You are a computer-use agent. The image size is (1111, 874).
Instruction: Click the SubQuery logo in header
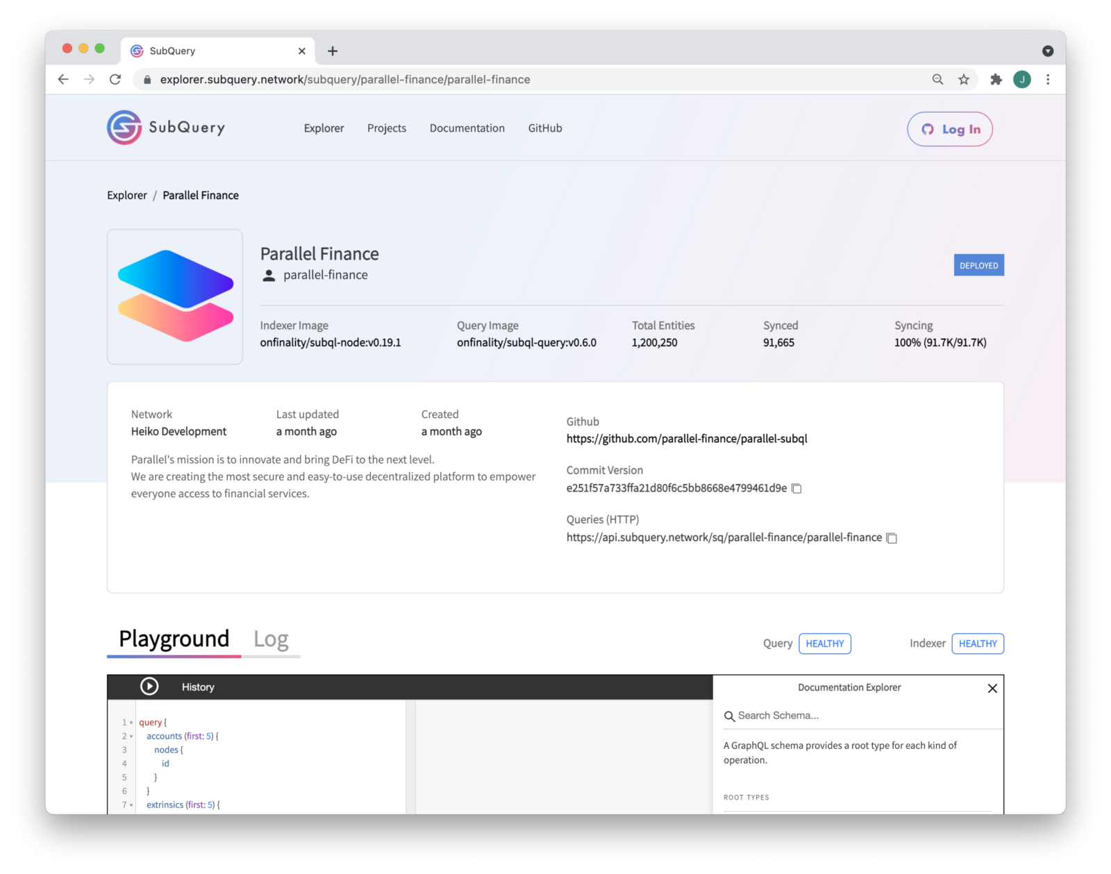pos(166,128)
